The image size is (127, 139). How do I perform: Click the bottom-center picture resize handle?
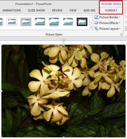[64, 137]
